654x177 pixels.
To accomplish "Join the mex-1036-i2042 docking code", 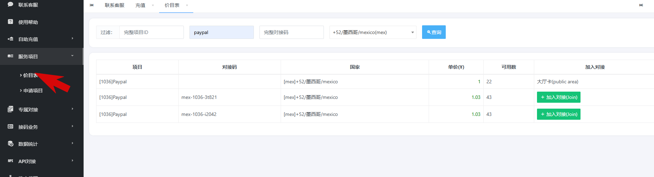I will coord(559,114).
